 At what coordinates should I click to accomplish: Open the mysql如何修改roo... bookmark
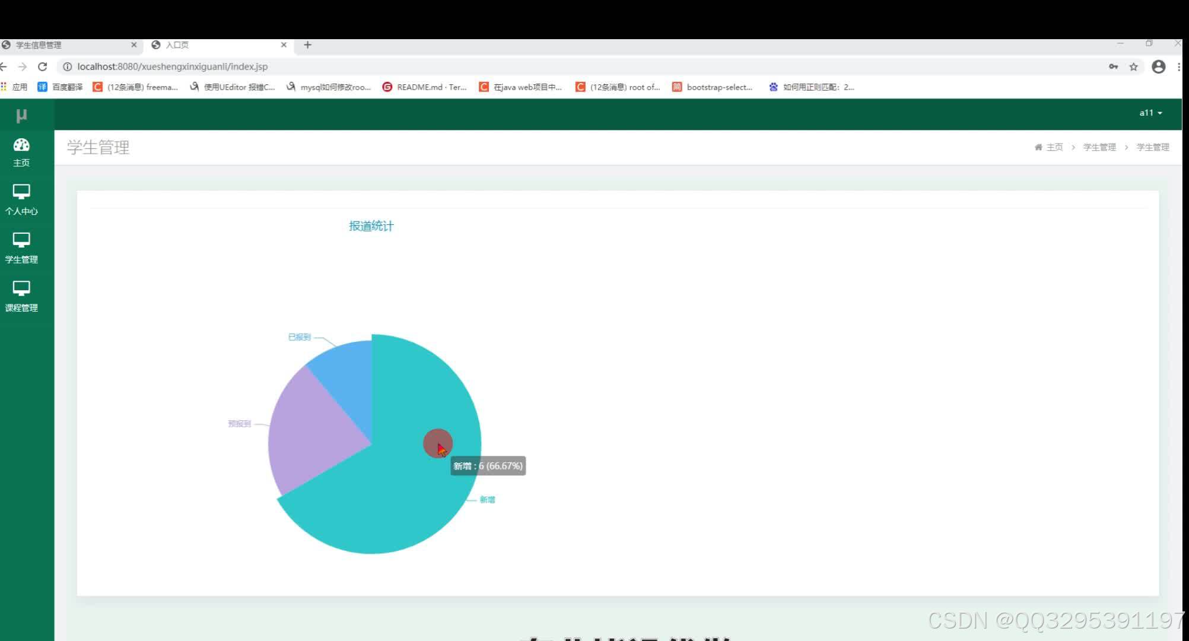(x=329, y=87)
